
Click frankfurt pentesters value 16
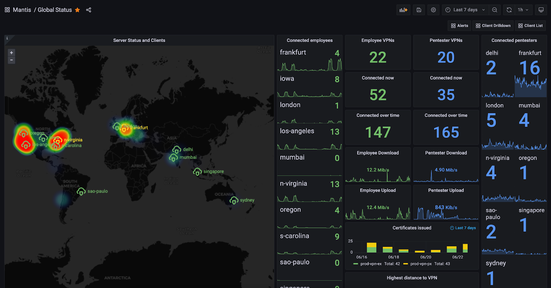(530, 68)
